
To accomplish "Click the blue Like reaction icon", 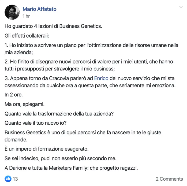I will point(8,178).
